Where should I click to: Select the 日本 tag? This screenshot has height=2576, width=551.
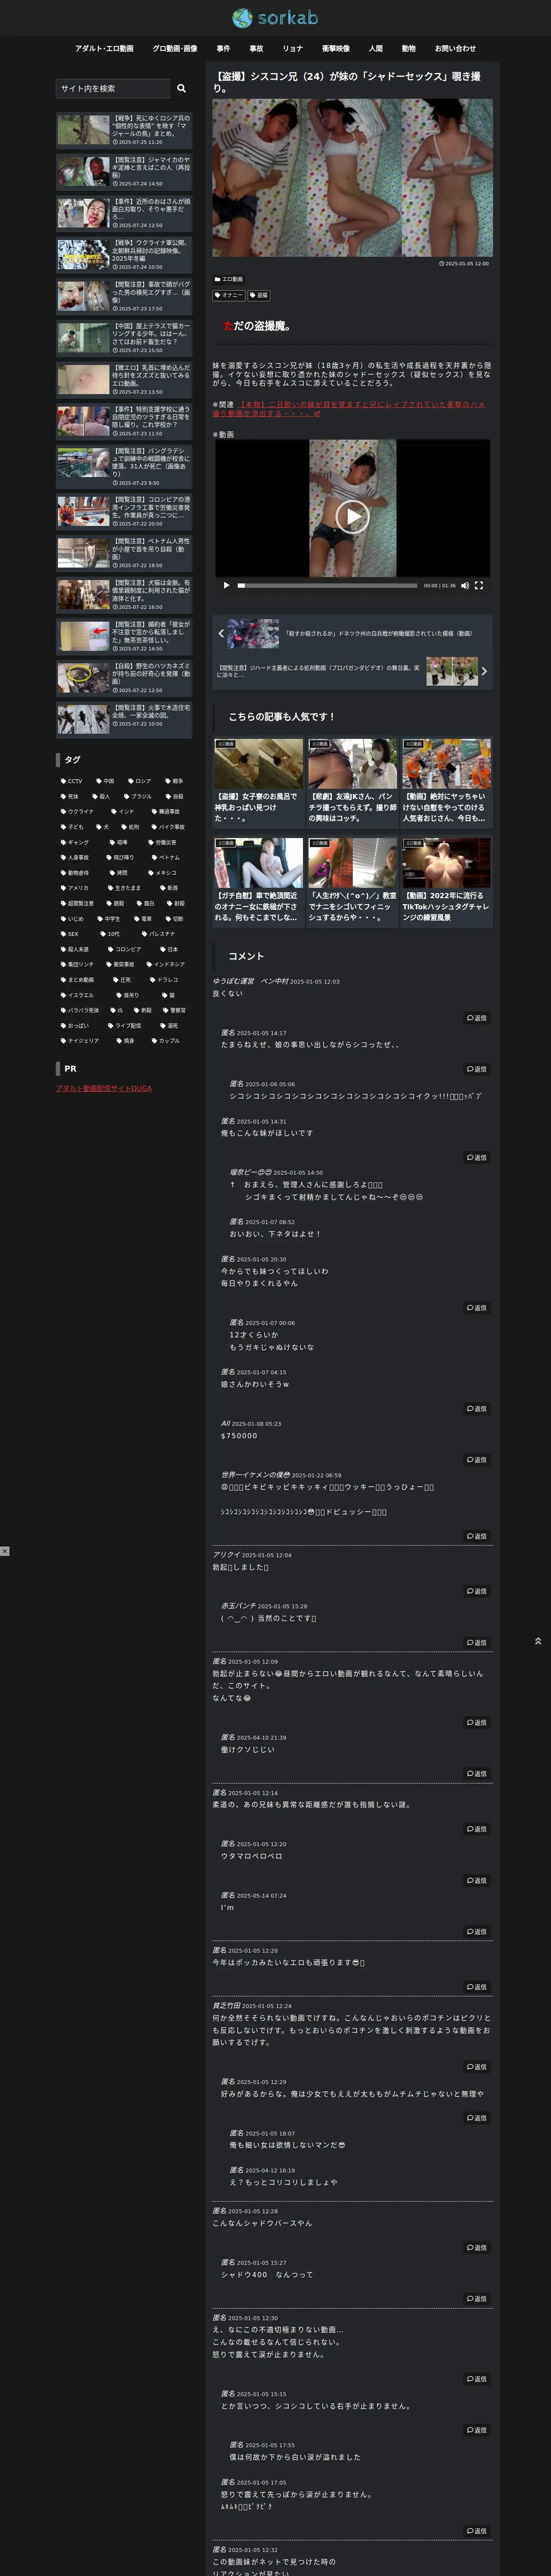pos(169,949)
